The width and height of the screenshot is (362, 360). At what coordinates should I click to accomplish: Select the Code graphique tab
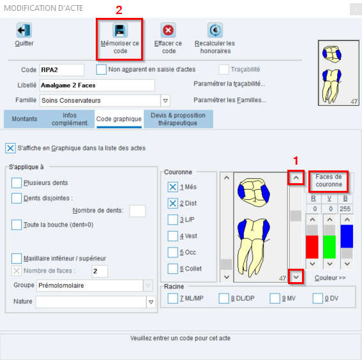[119, 119]
